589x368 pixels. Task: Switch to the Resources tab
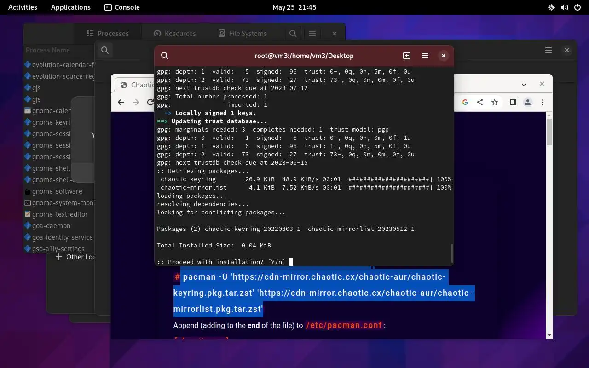(175, 33)
